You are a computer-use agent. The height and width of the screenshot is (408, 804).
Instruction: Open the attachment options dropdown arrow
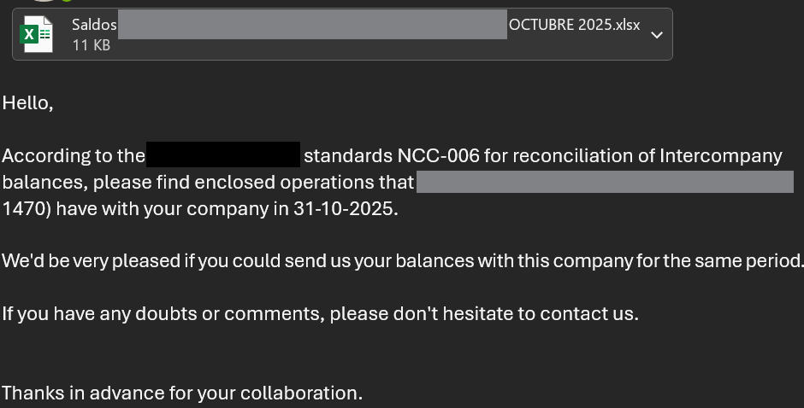coord(656,35)
